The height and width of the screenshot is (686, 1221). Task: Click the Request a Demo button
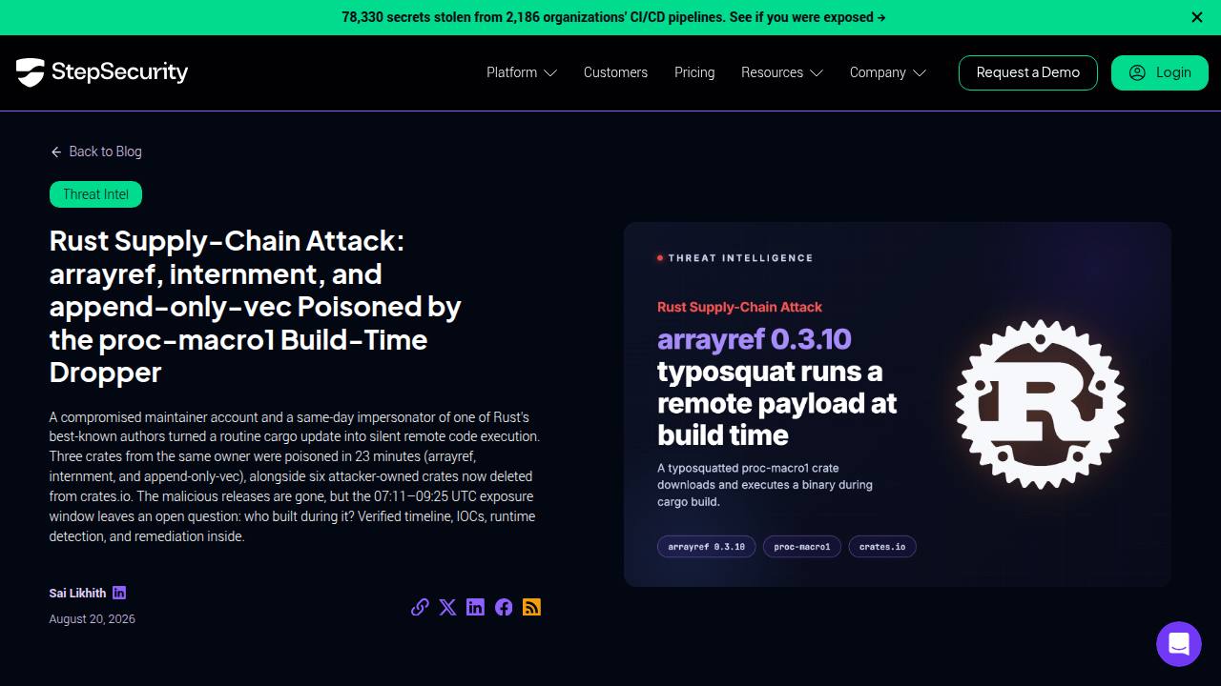click(1028, 72)
